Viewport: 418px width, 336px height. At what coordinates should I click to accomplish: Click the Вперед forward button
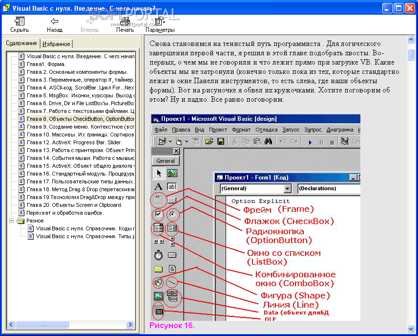click(89, 24)
